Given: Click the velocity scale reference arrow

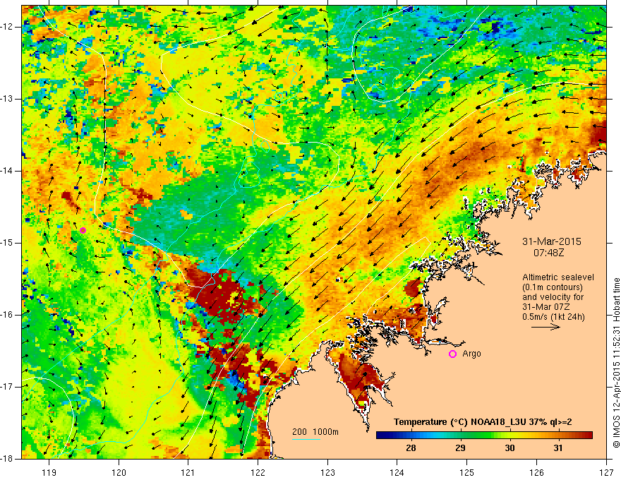Looking at the screenshot, I should [x=545, y=327].
